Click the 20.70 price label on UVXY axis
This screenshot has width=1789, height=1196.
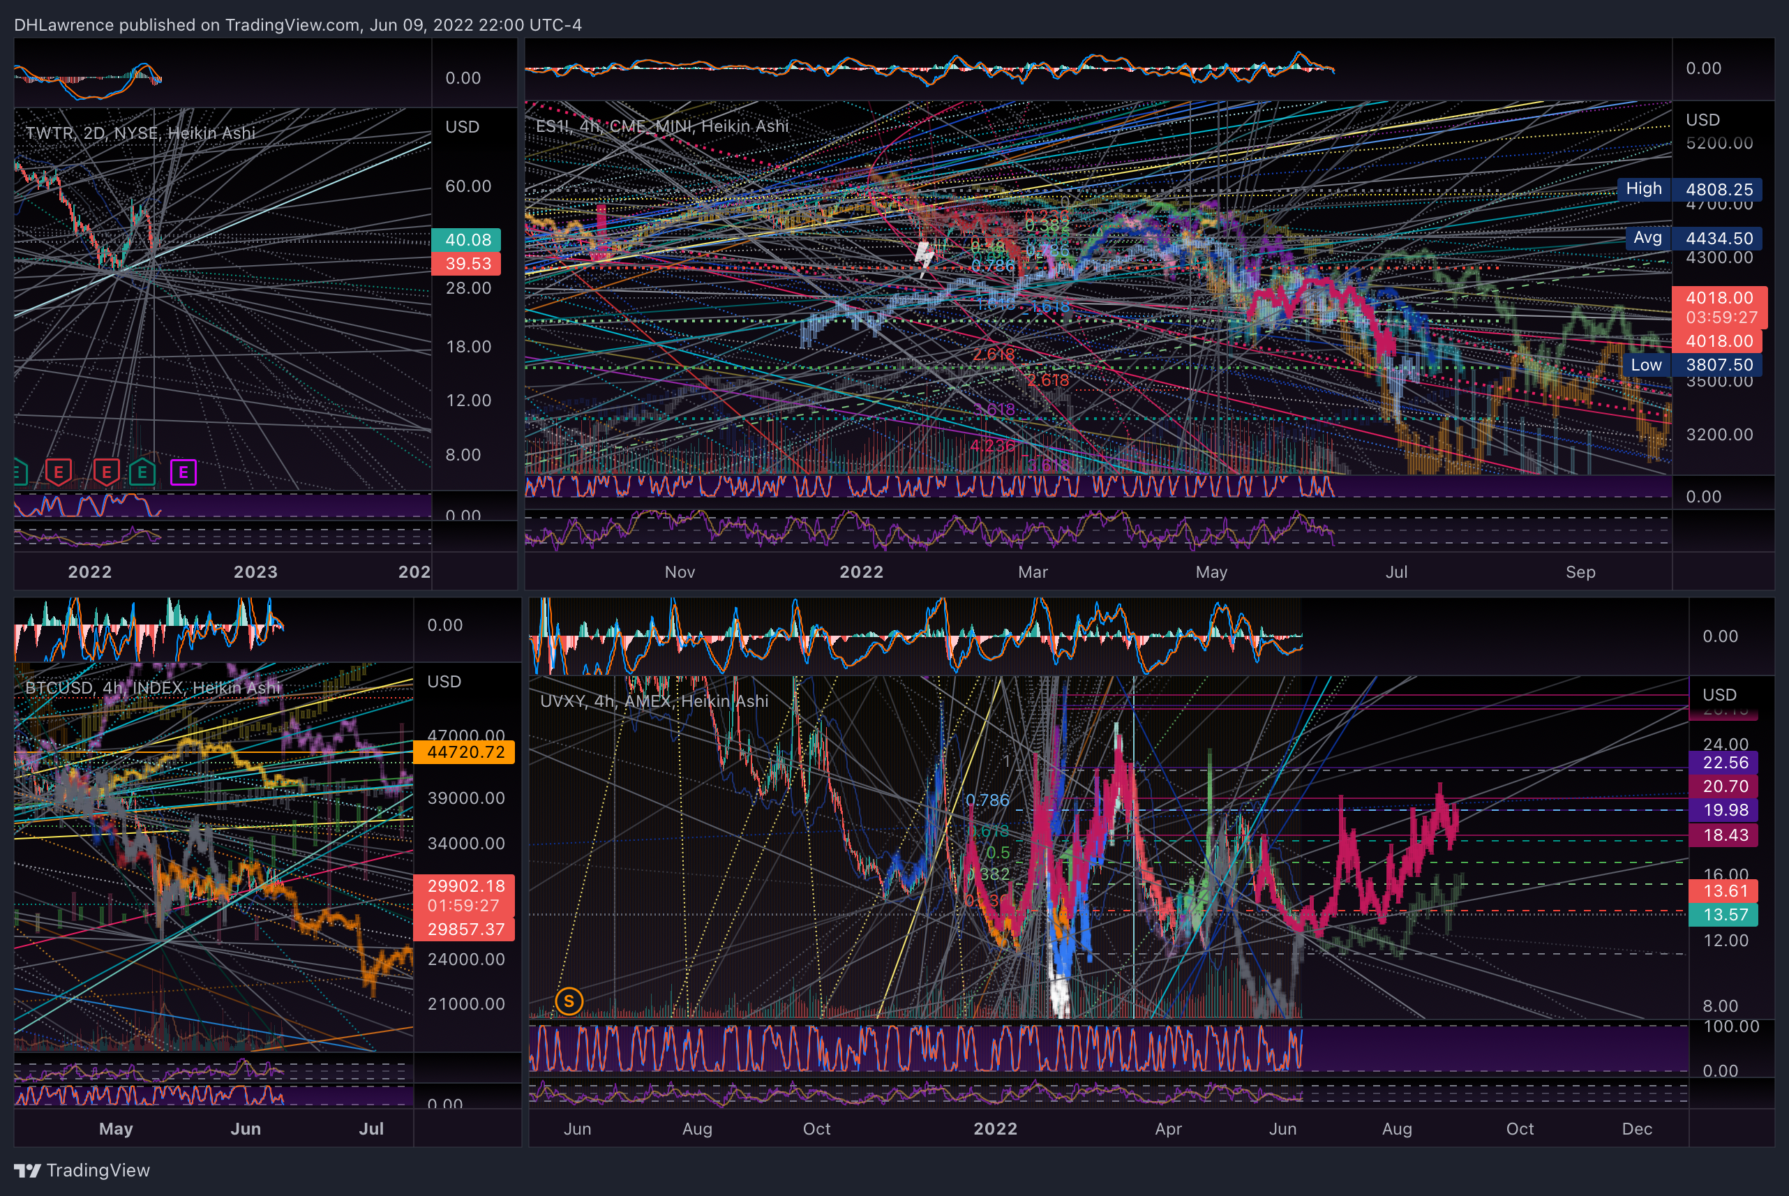1723,786
